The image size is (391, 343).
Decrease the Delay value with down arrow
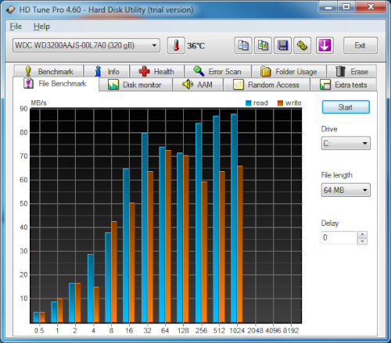(x=362, y=241)
